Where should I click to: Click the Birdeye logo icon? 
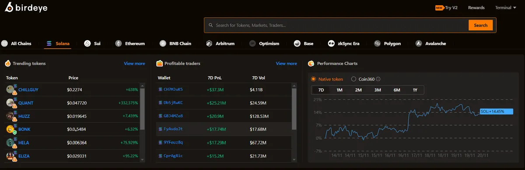[9, 8]
